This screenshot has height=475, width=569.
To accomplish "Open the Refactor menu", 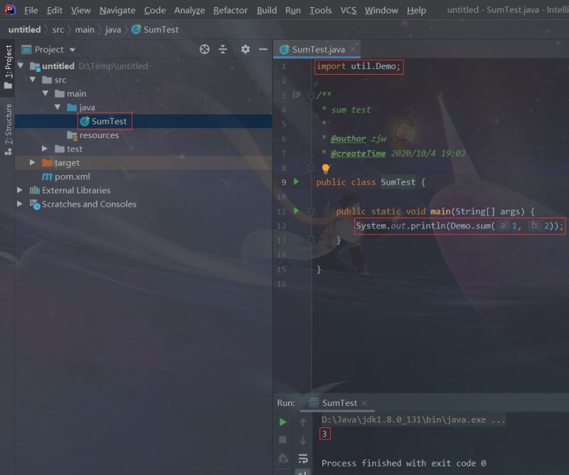I will point(230,11).
